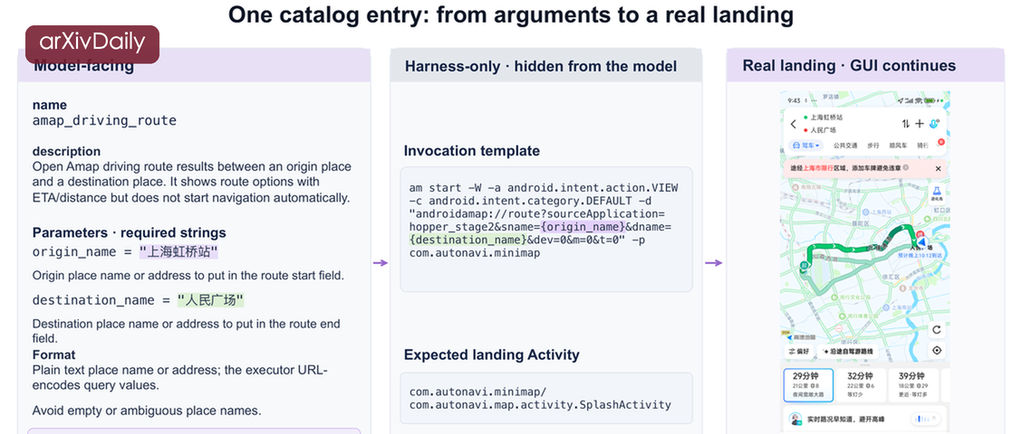Tap origin field 上海虹桥站 in the map
1022x434 pixels.
click(x=825, y=118)
